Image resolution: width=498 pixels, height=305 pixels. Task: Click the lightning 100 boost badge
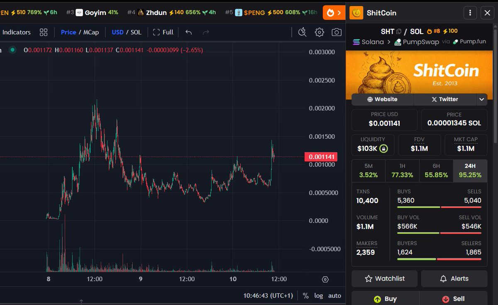click(451, 31)
